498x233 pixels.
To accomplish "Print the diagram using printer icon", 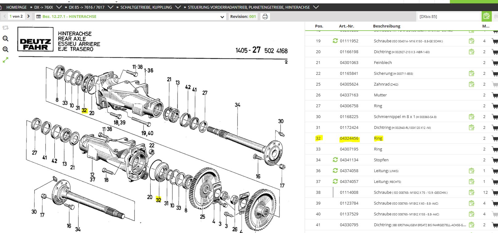I will point(265,17).
